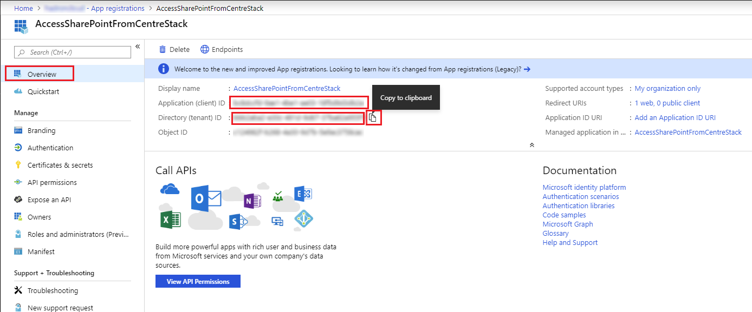The width and height of the screenshot is (752, 312).
Task: Click the API permissions icon in the sidebar
Action: [18, 182]
